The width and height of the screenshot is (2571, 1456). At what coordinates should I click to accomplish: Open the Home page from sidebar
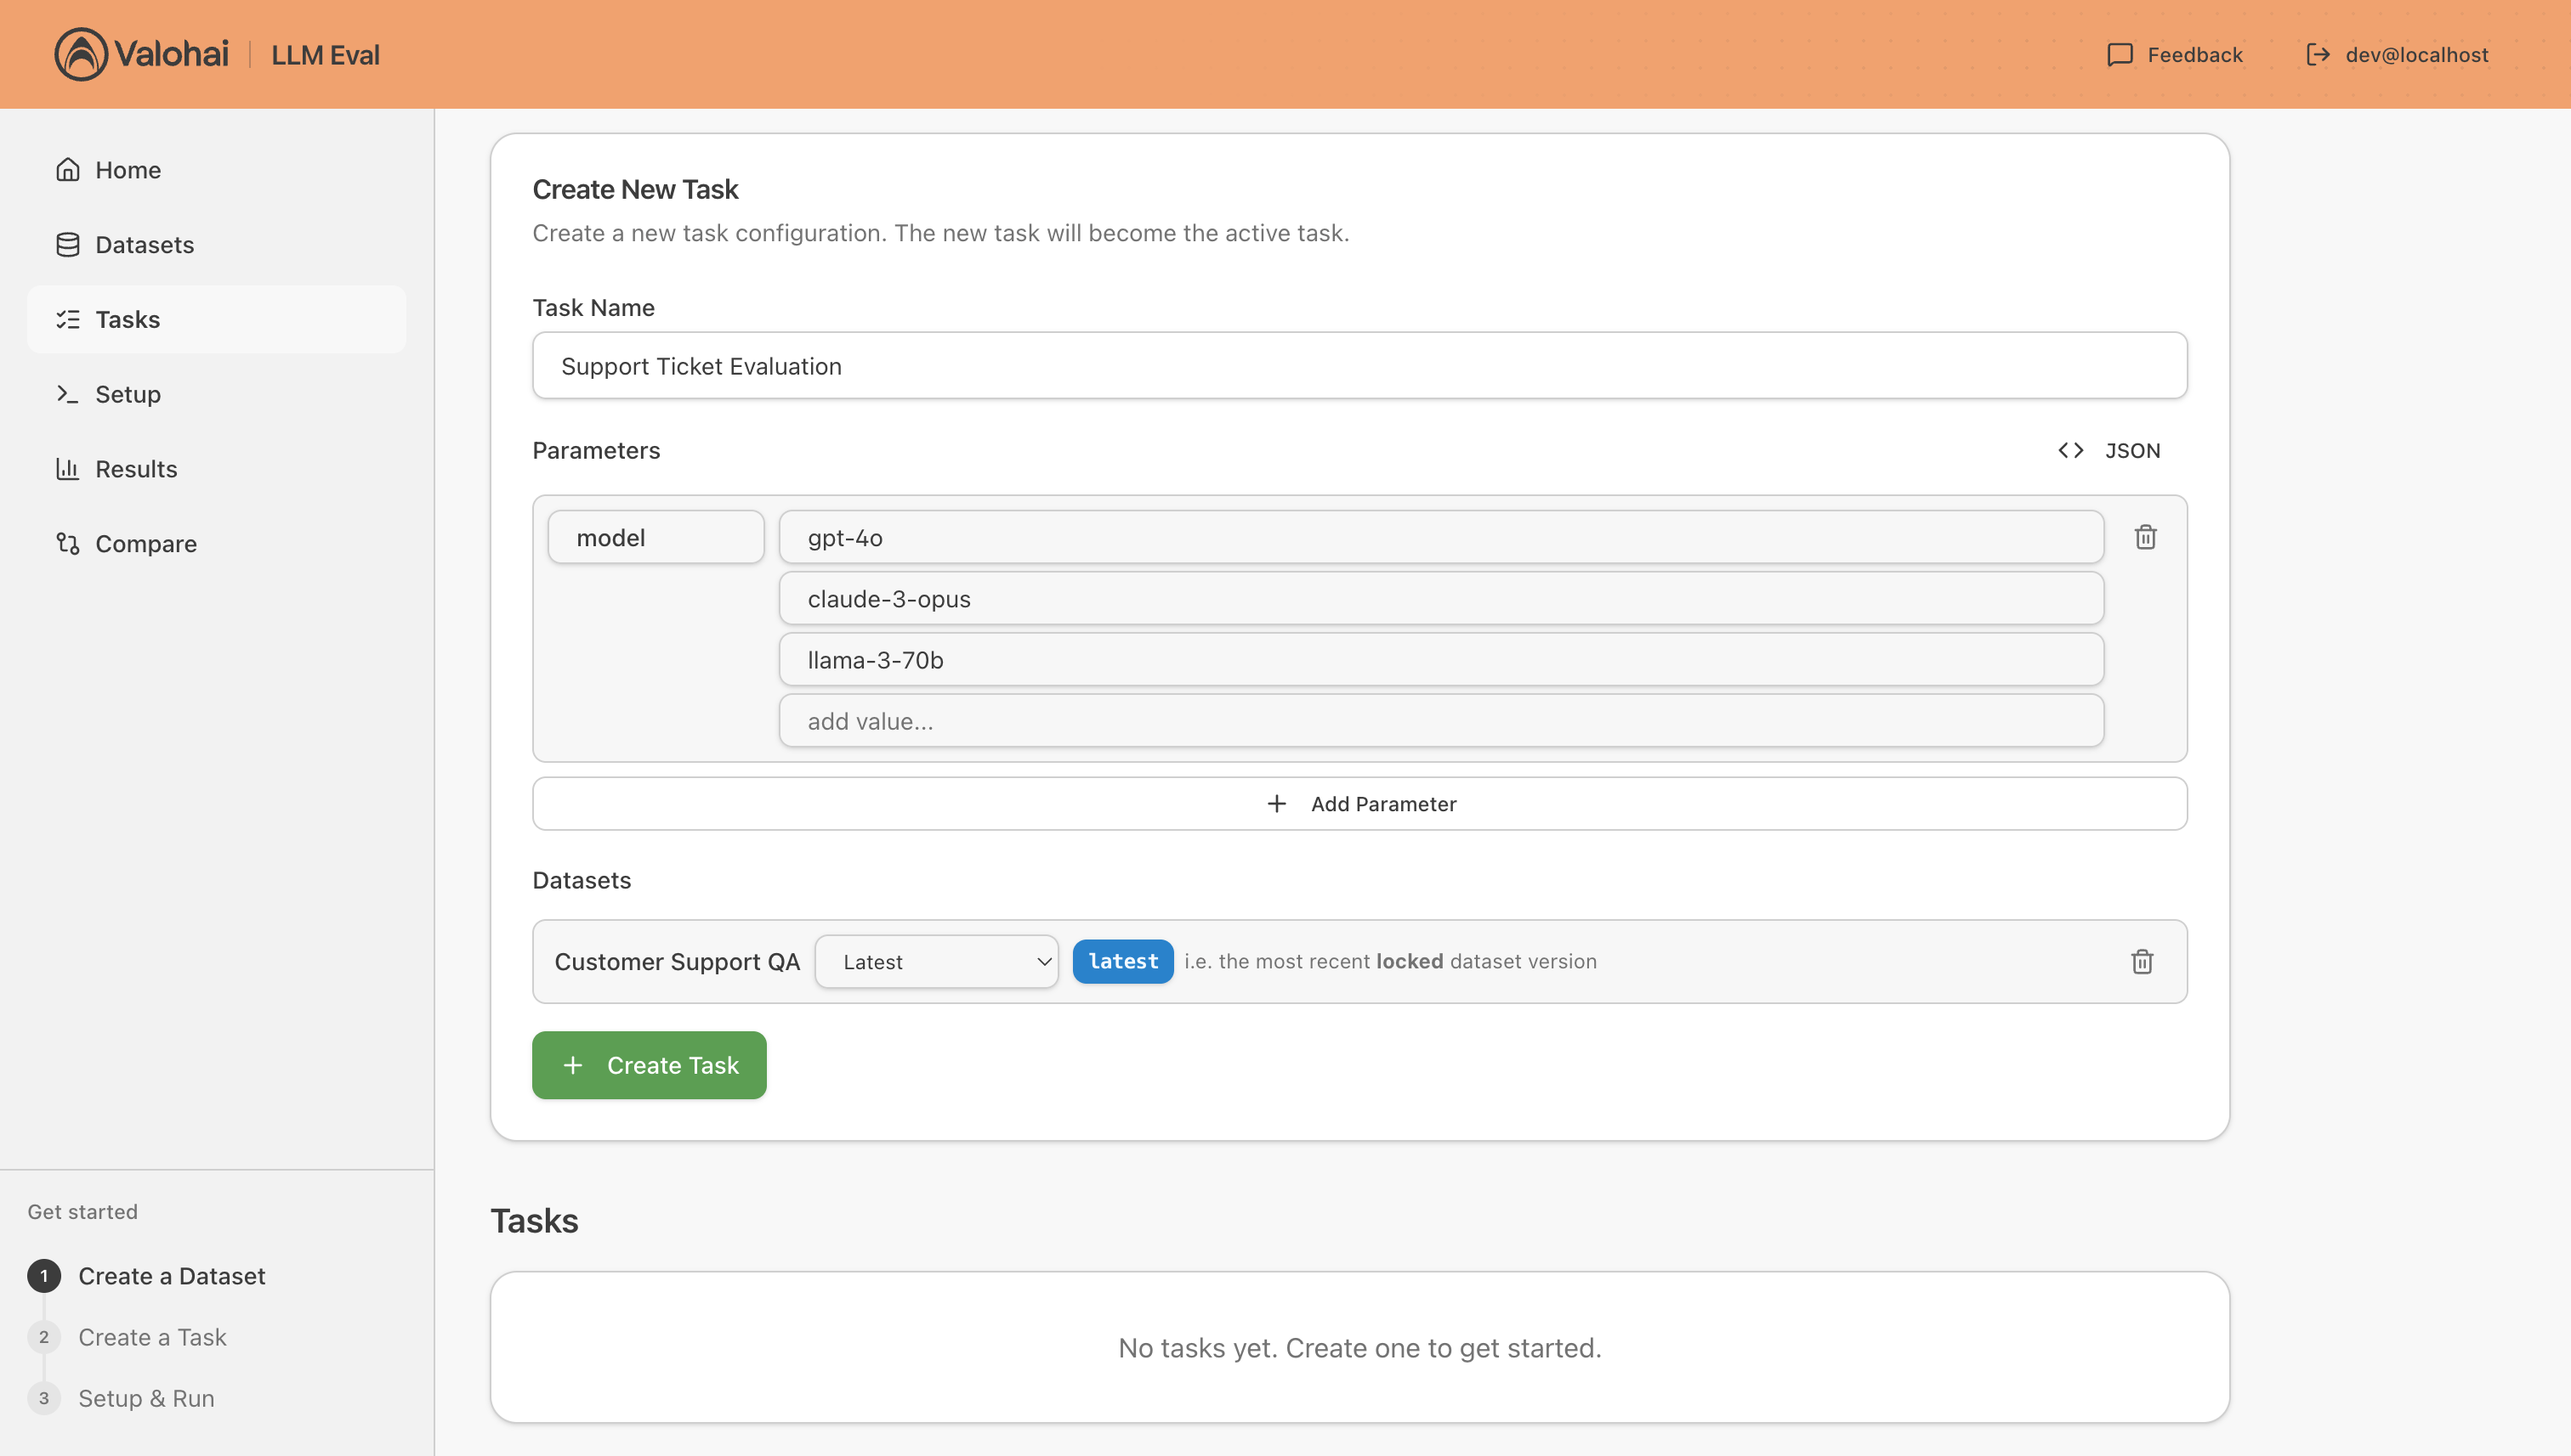[127, 170]
